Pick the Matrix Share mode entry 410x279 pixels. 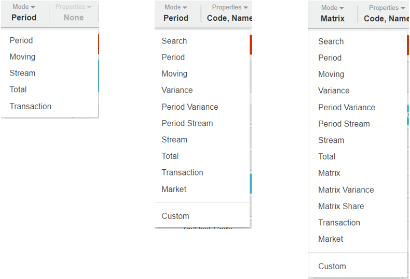(341, 206)
